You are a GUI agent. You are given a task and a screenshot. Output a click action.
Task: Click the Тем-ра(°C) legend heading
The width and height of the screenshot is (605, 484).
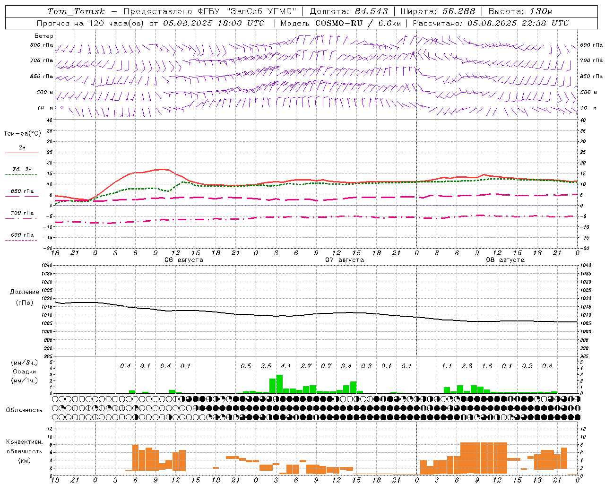pos(22,134)
